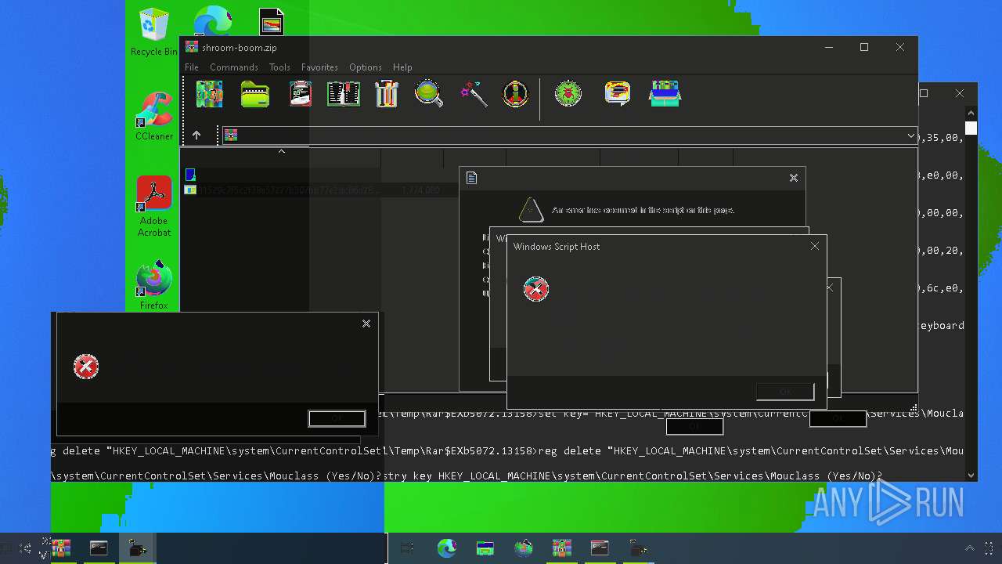This screenshot has height=564, width=1002.
Task: Click the Delete trash-bin toolbar icon
Action: (x=387, y=94)
